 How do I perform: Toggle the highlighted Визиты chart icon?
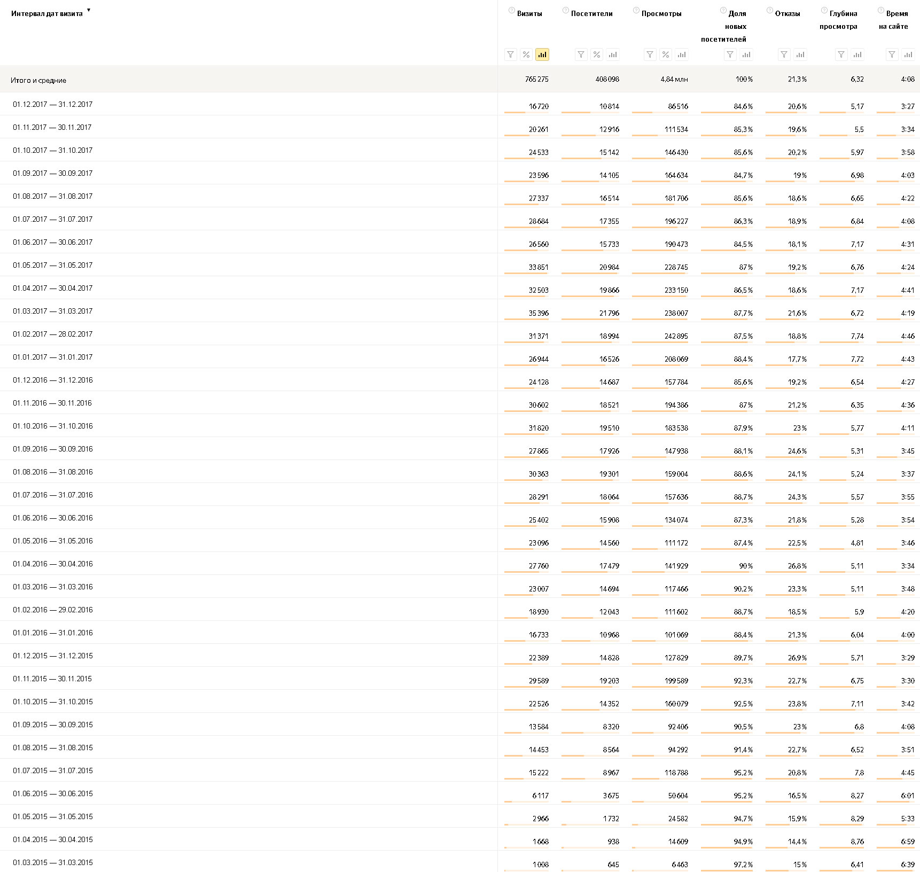tap(542, 54)
